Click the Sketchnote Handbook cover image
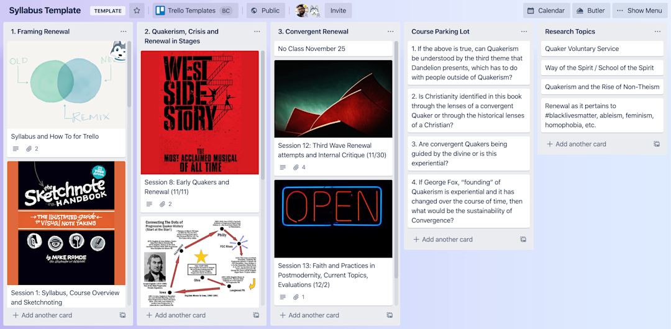Screen dimensions: 671x329 tap(66, 223)
